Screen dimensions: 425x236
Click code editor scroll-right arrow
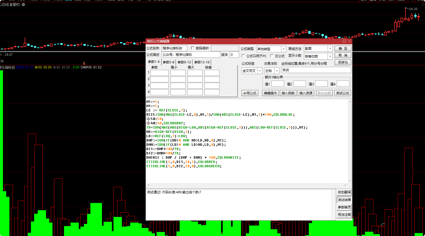pos(345,185)
